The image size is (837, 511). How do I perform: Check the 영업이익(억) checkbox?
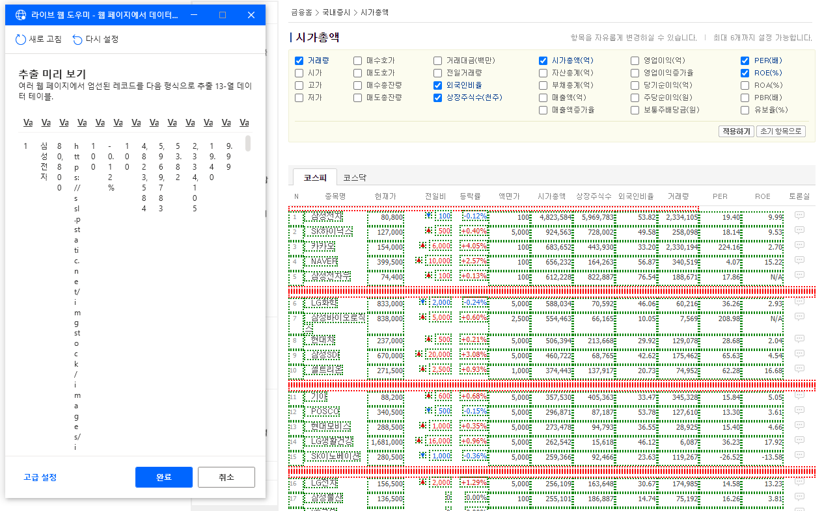coord(635,60)
